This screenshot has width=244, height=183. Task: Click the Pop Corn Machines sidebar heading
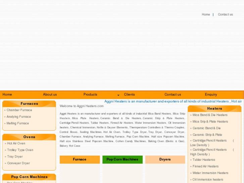[x=29, y=177]
